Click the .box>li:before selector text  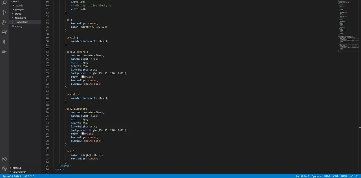click(x=76, y=52)
